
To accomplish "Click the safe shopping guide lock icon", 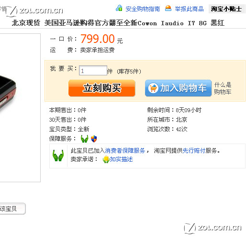I will (x=119, y=8).
